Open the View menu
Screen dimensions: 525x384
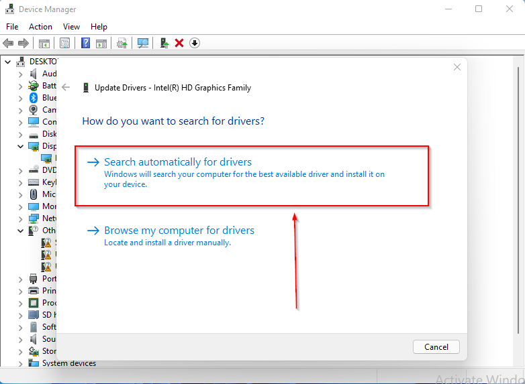71,27
